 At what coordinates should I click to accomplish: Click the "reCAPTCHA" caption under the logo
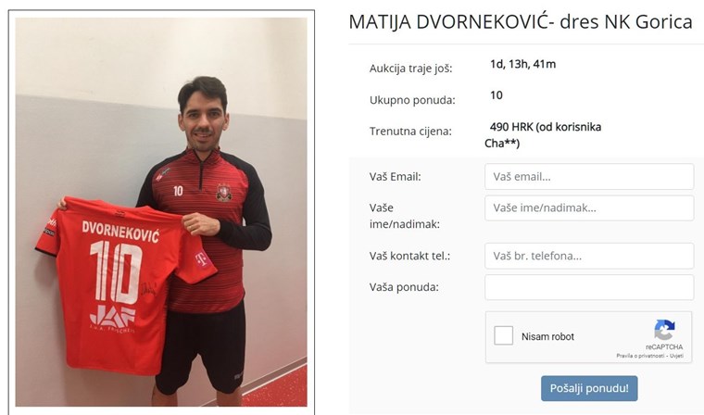click(664, 346)
